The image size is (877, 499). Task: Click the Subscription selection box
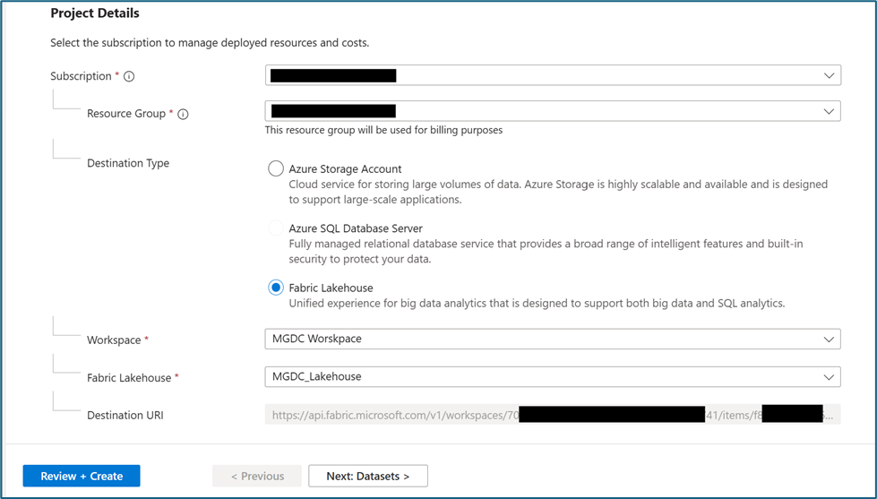(x=553, y=75)
